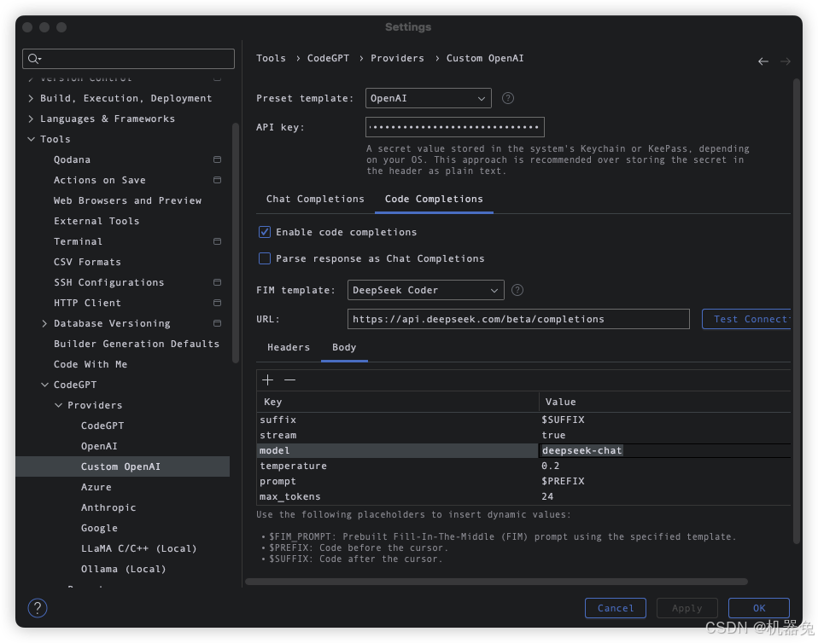Expand Database Versioning node
Screen dimensions: 818x643
pyautogui.click(x=44, y=323)
